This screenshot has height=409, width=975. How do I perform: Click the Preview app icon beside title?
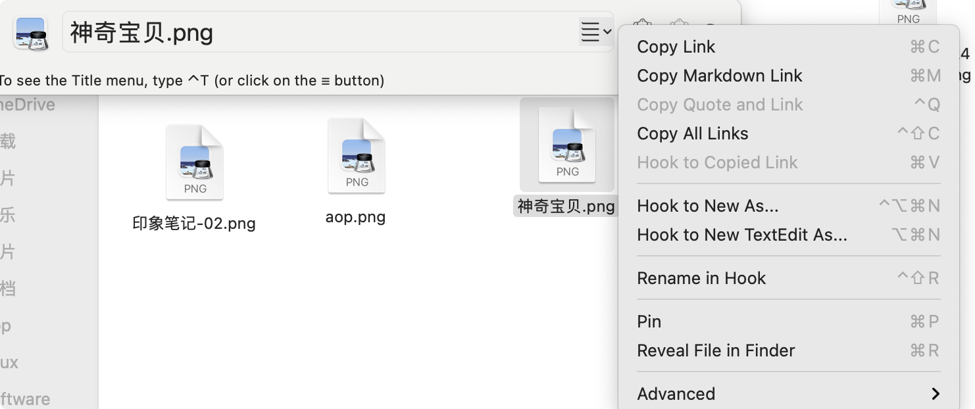30,32
